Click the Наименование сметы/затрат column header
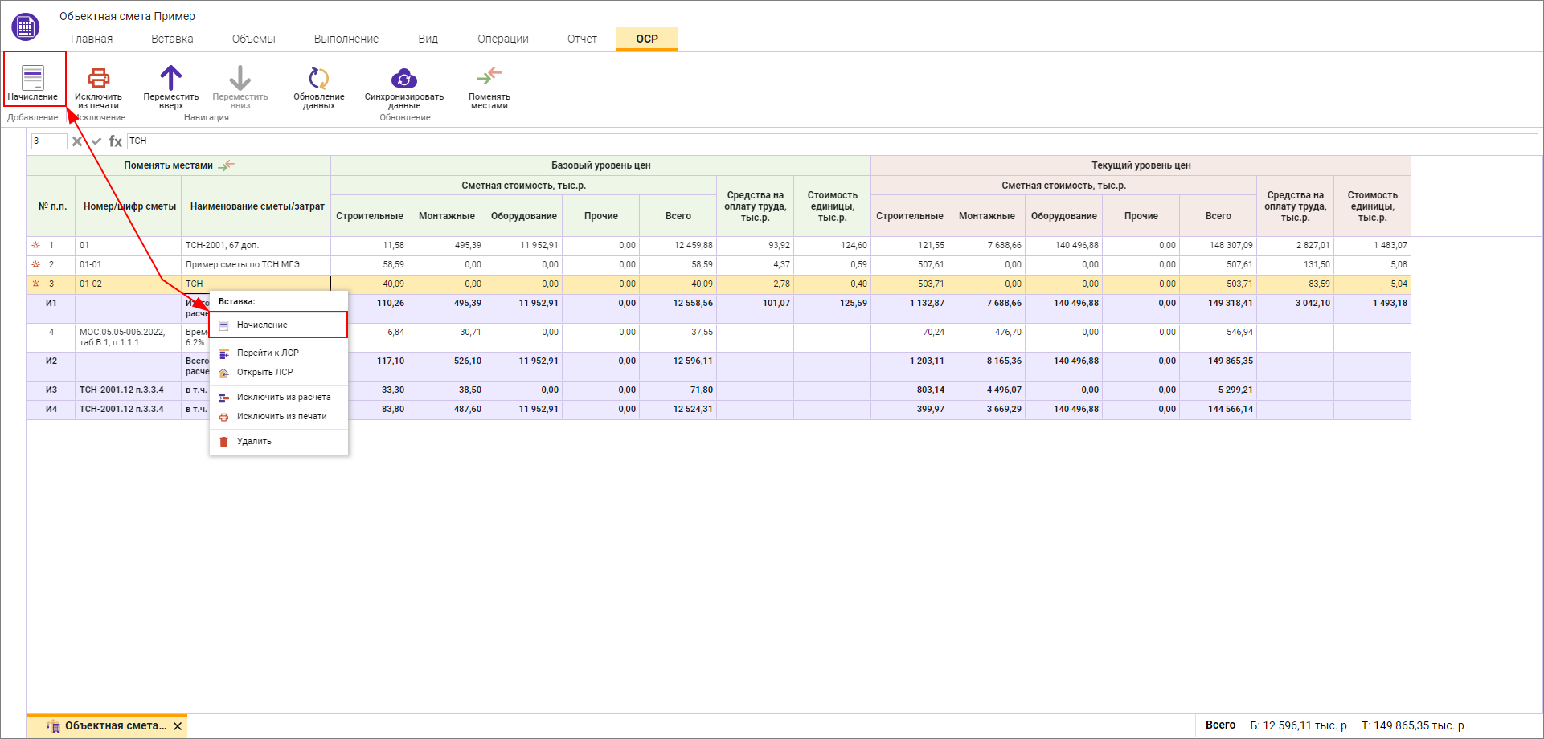Screen dimensions: 1544x739 coord(257,206)
